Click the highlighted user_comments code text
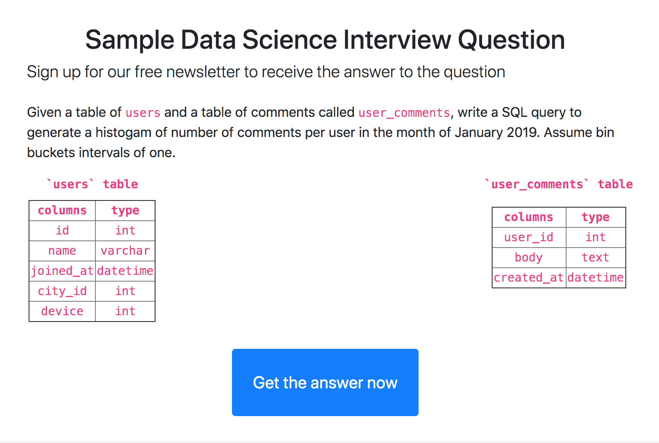 click(x=404, y=112)
